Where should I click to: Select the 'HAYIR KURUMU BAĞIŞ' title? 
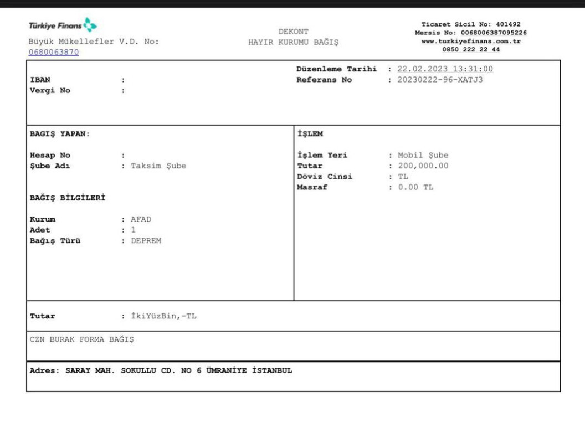point(293,42)
